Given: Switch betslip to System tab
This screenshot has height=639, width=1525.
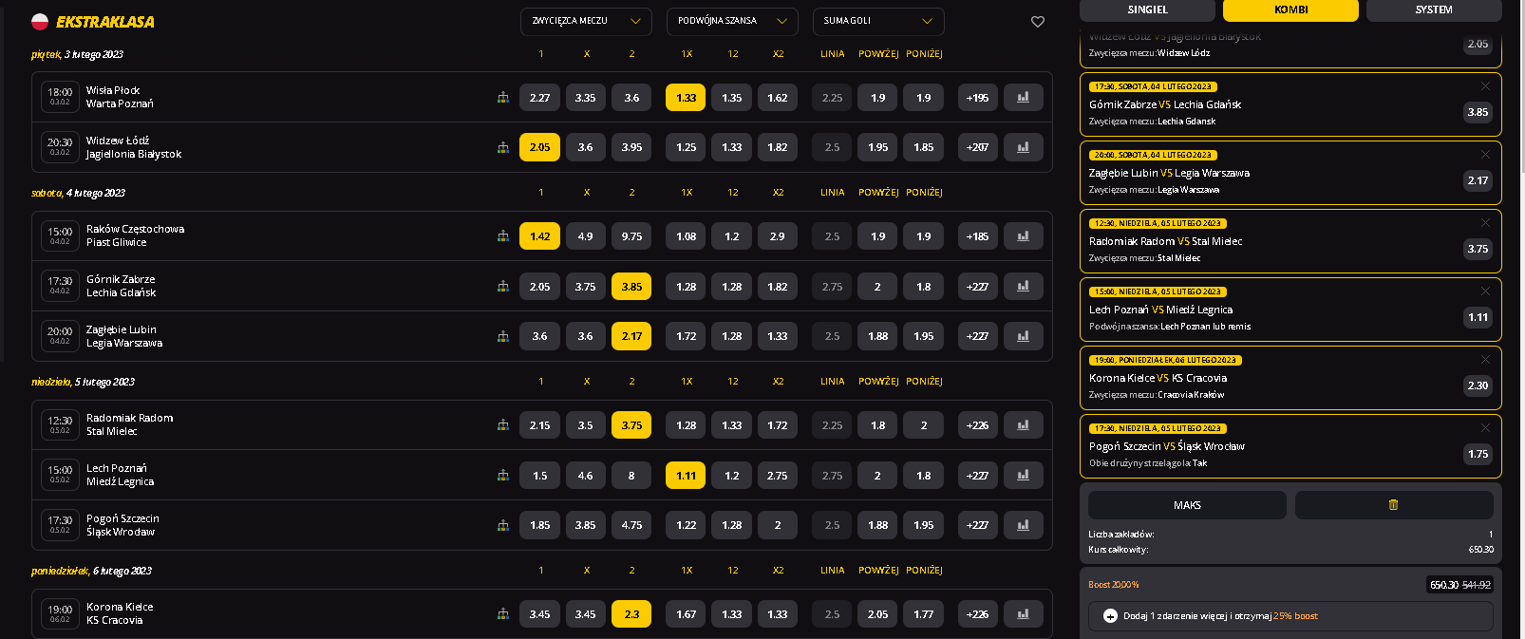Looking at the screenshot, I should pos(1434,9).
